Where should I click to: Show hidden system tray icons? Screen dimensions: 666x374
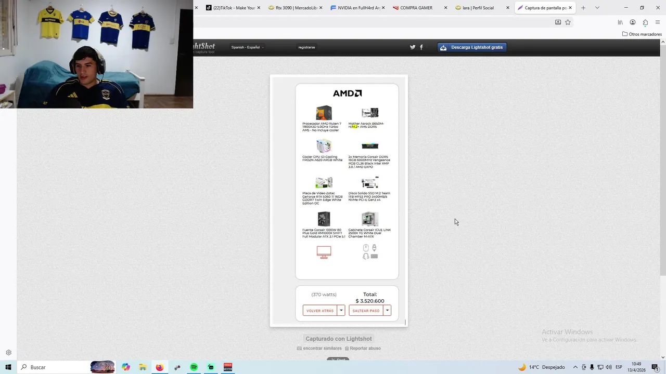pyautogui.click(x=575, y=367)
